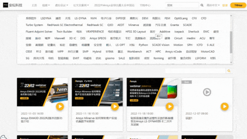Open the 文档中心 menu item

(x=145, y=5)
